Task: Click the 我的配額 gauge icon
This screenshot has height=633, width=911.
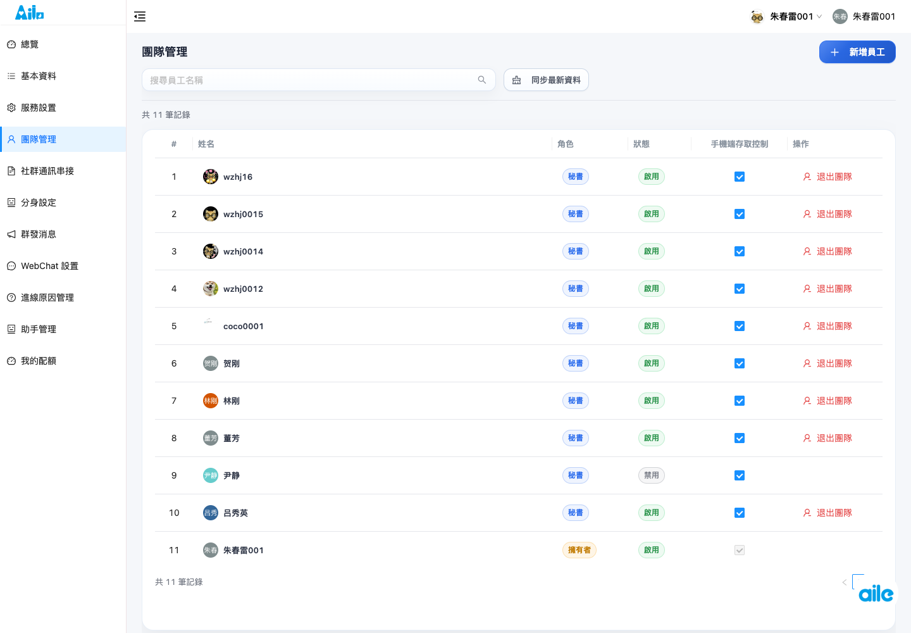Action: [11, 361]
